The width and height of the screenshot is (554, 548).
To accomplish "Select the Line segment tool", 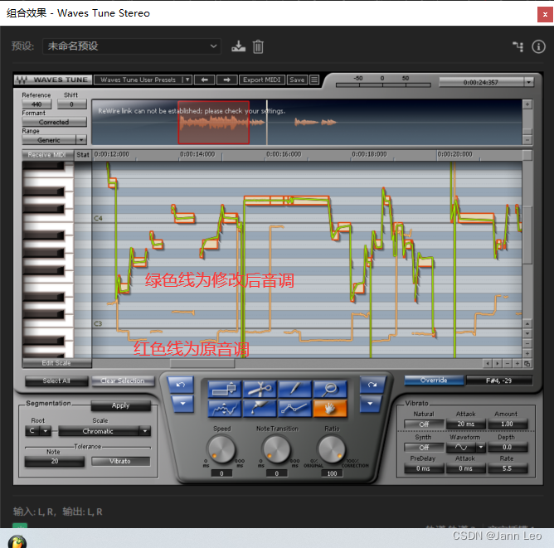I will pyautogui.click(x=294, y=408).
